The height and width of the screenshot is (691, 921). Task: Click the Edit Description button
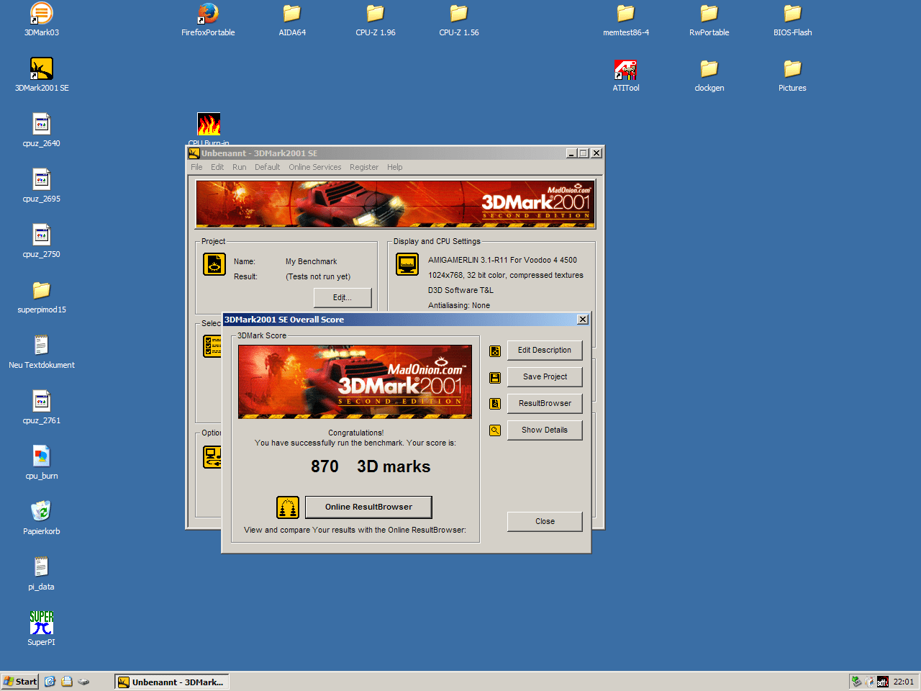pyautogui.click(x=545, y=351)
